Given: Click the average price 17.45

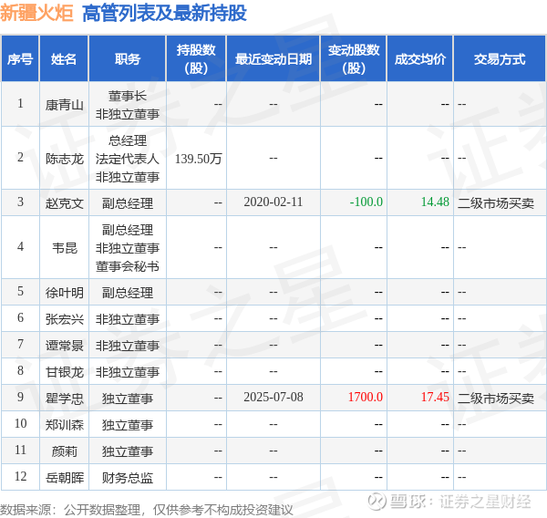Looking at the screenshot, I should pos(435,398).
